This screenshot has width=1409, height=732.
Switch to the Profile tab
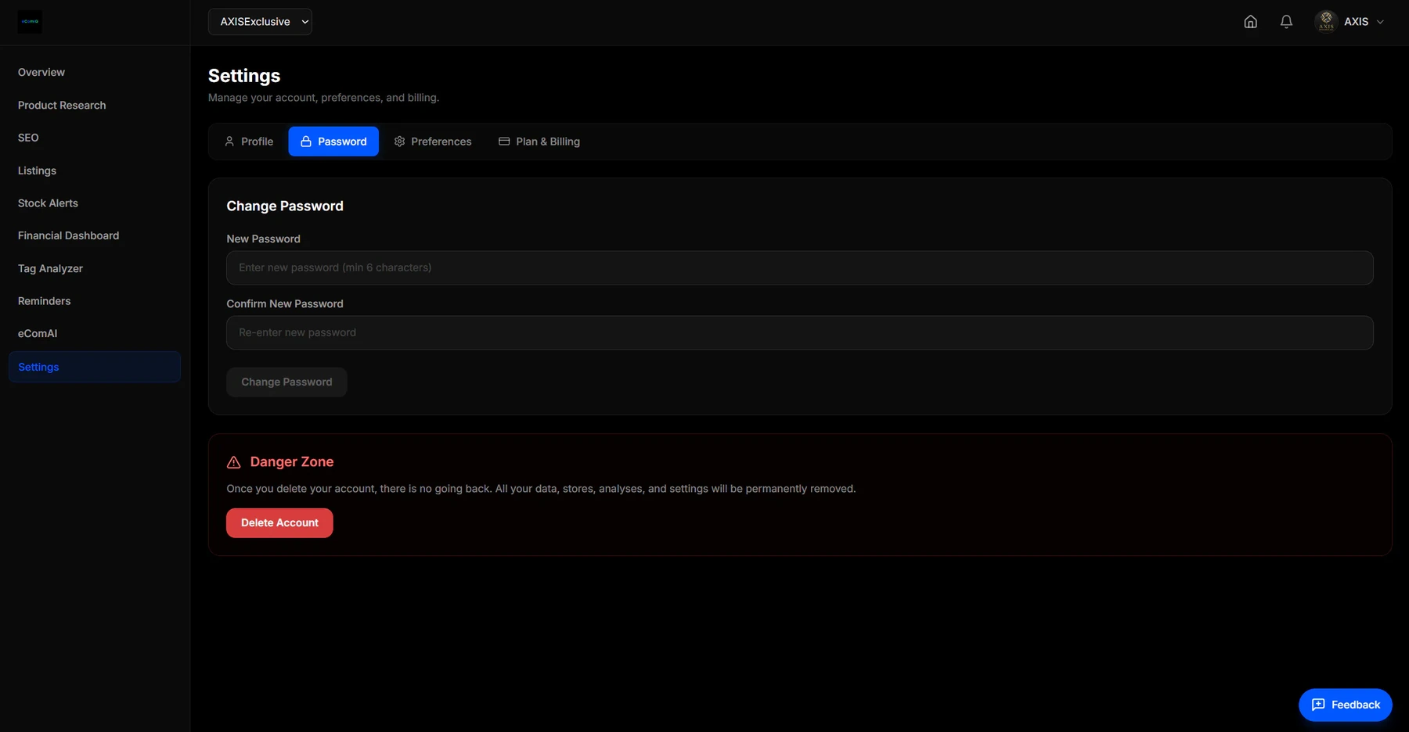(x=249, y=142)
